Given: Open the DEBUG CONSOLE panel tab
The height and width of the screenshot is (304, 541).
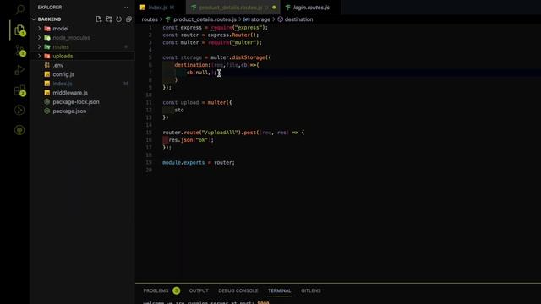Looking at the screenshot, I should tap(238, 290).
